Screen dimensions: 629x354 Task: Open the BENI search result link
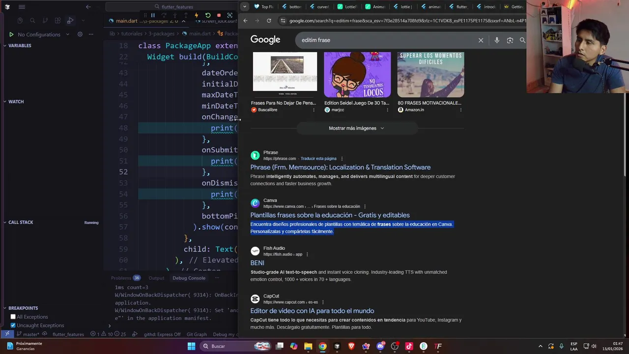point(257,263)
